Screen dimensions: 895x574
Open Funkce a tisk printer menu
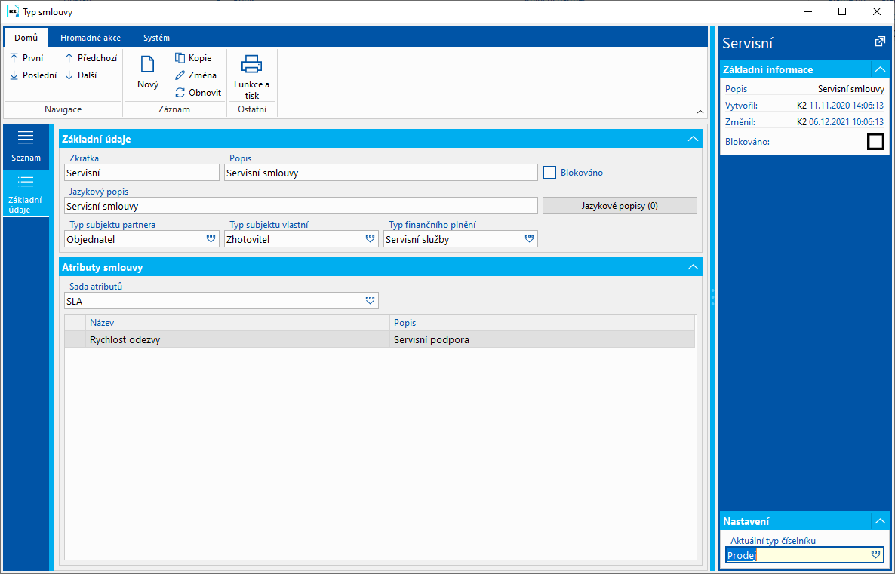click(x=252, y=76)
